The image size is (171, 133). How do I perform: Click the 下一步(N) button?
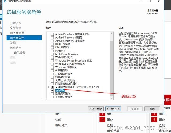coord(113,109)
